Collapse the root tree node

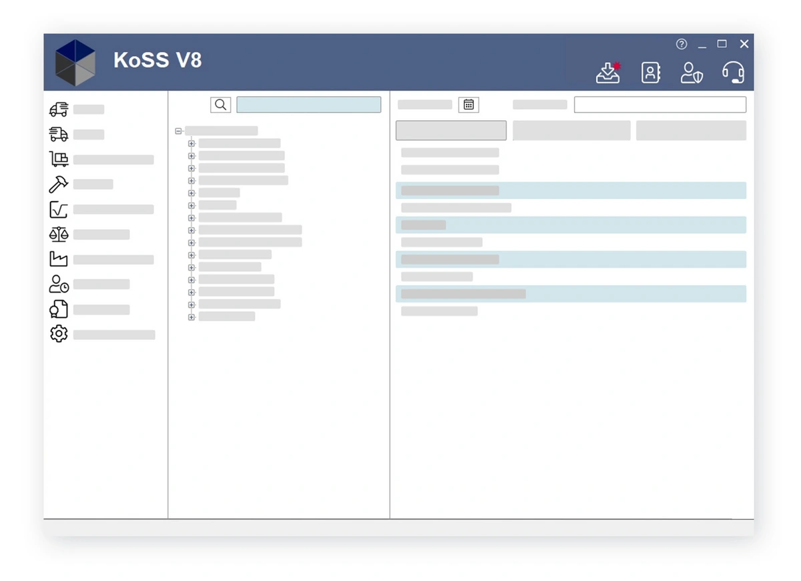[x=178, y=131]
